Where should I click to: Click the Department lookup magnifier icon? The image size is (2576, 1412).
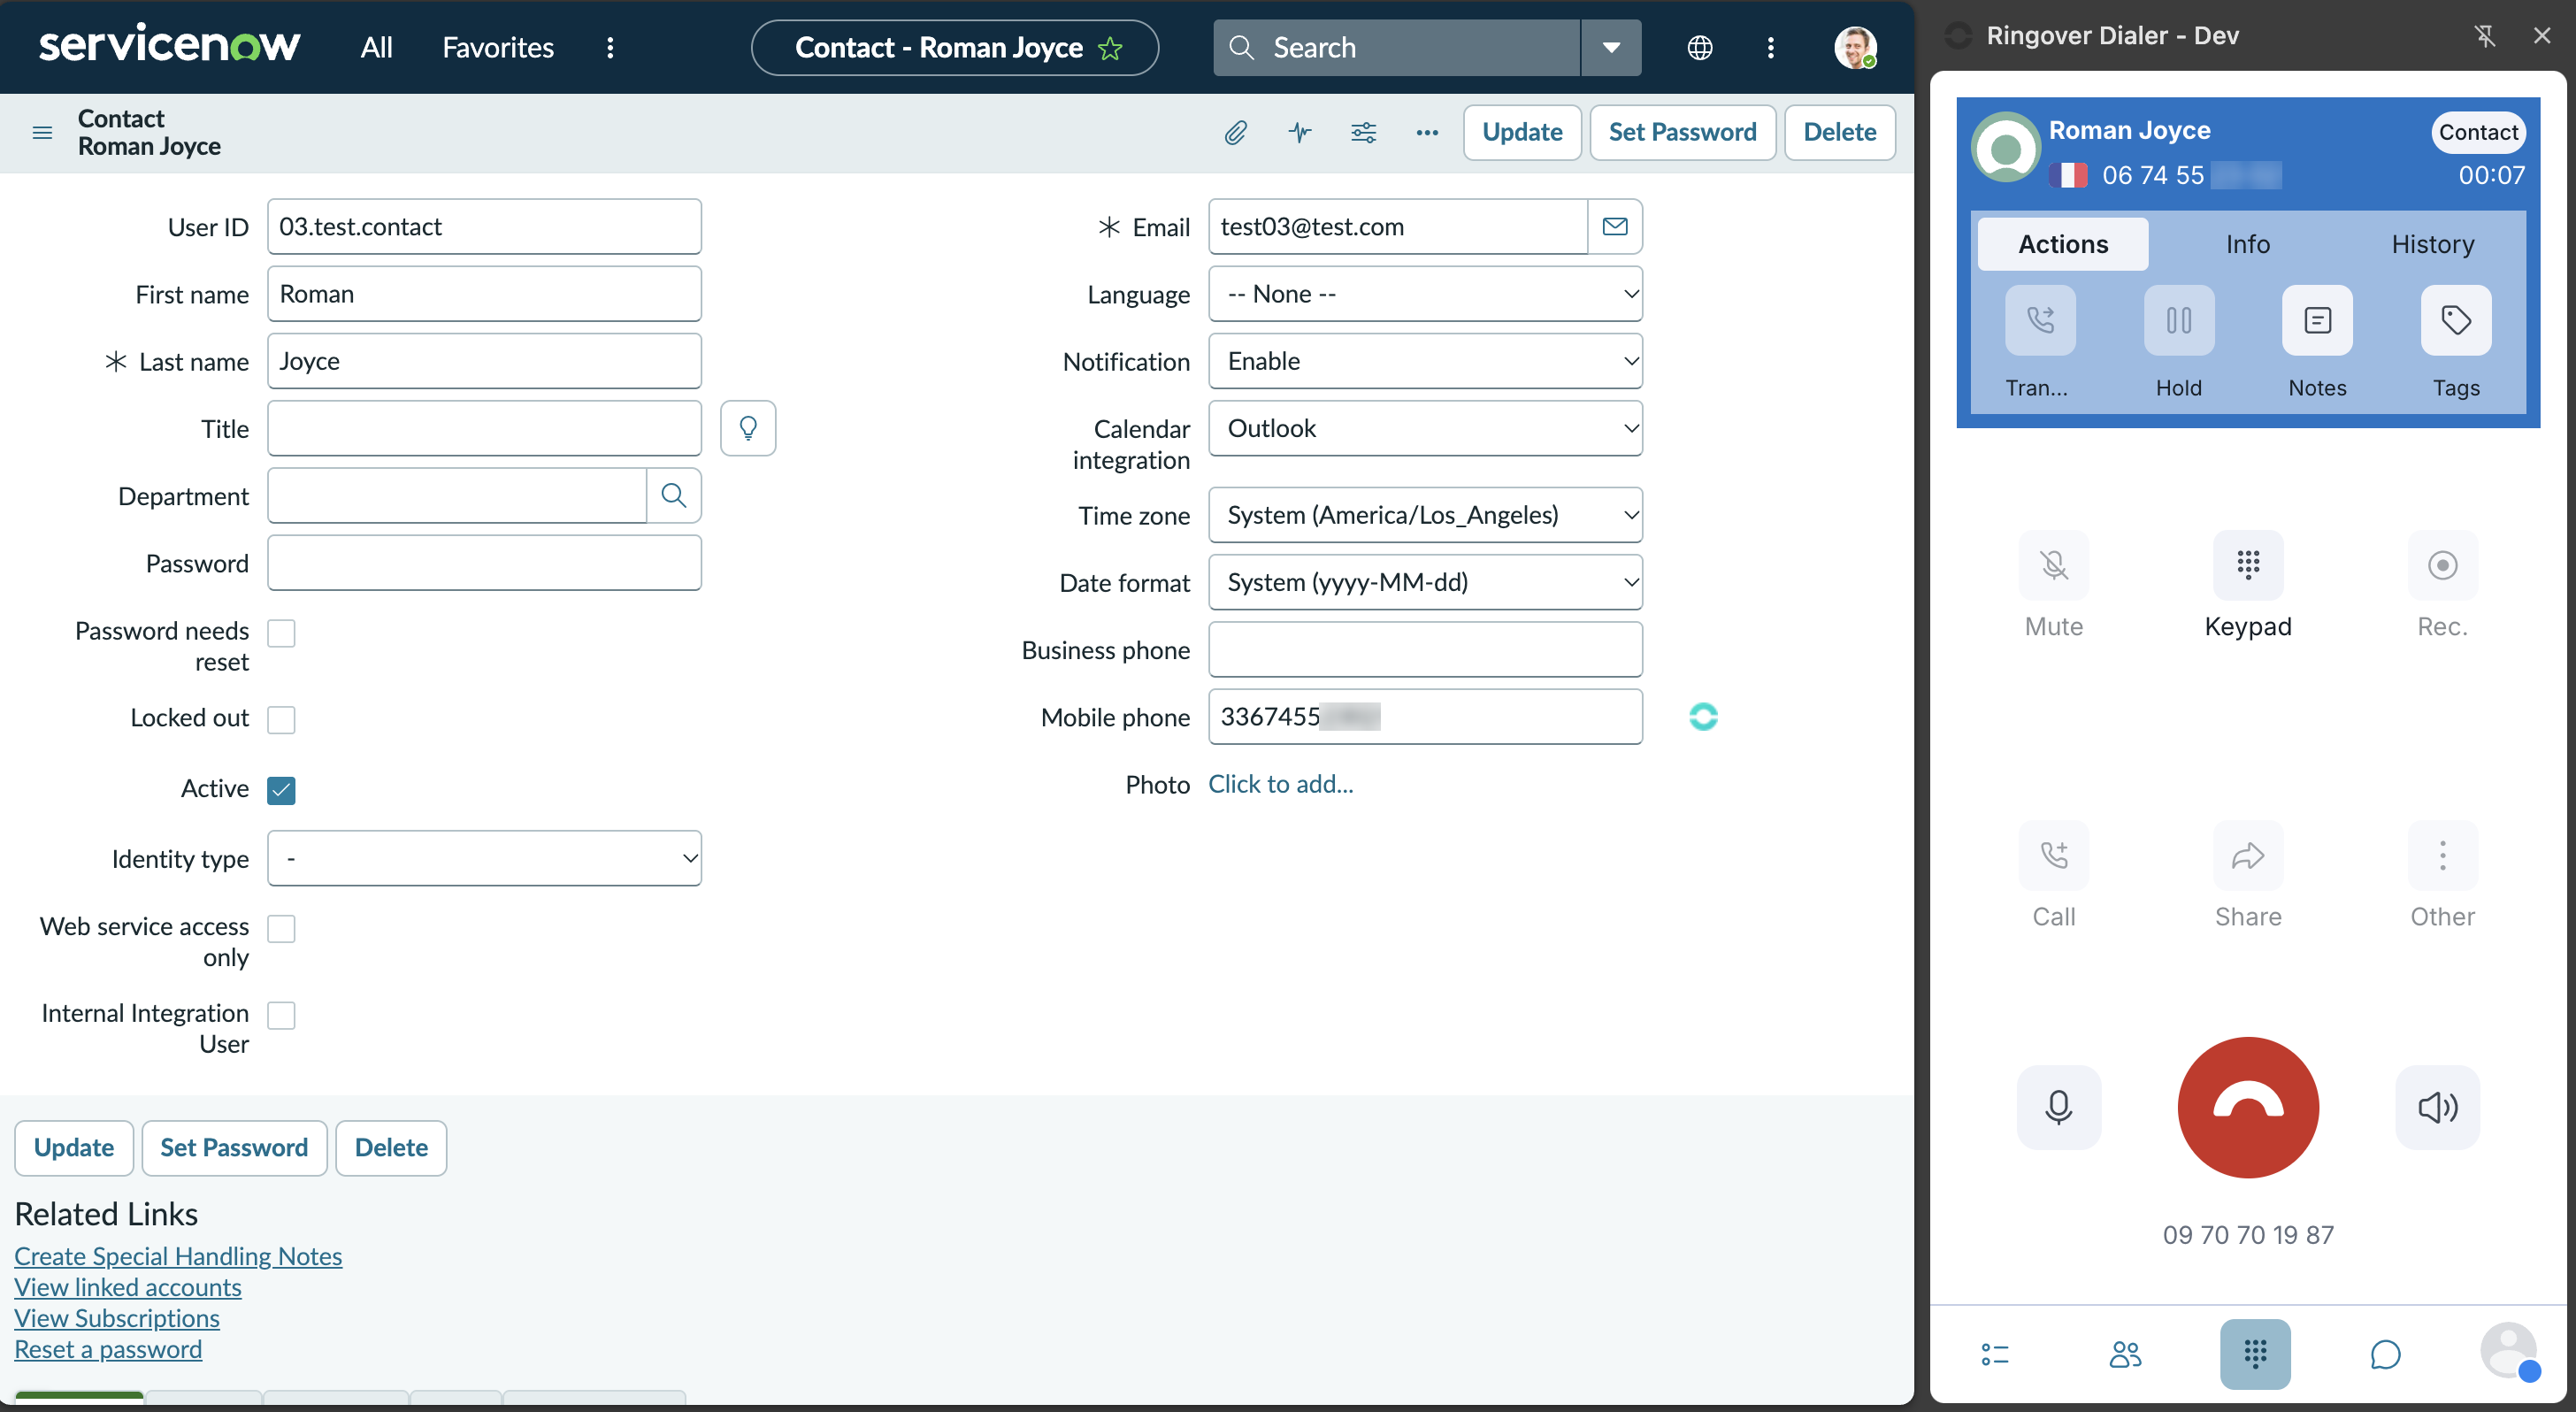674,496
